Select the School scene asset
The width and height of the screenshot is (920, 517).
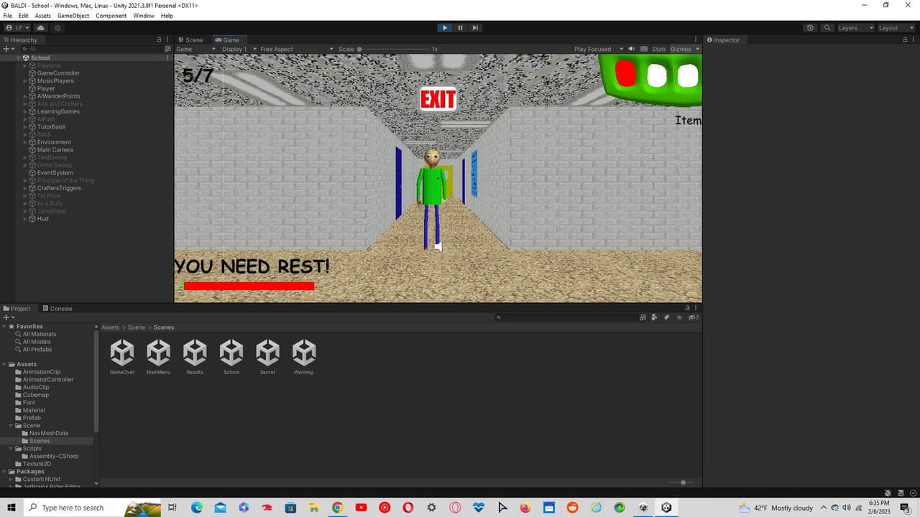[x=231, y=357]
